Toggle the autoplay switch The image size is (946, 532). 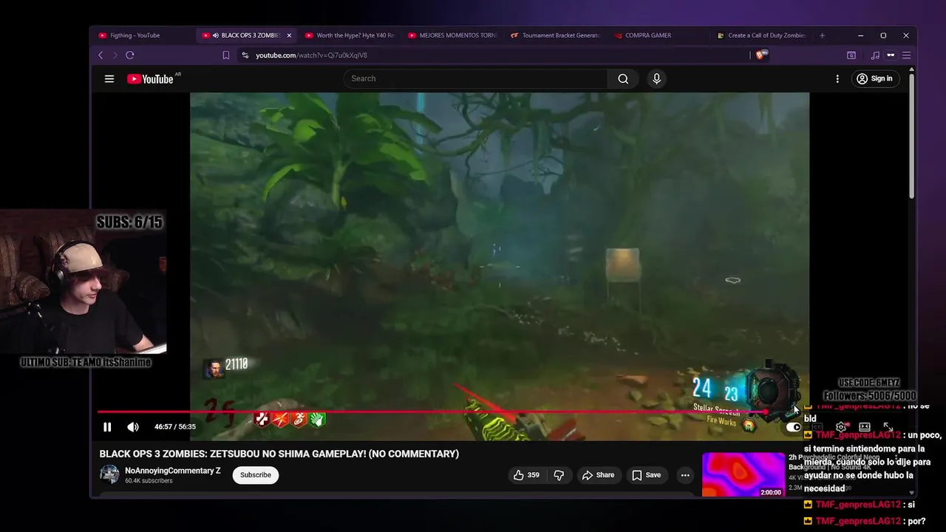(x=793, y=427)
